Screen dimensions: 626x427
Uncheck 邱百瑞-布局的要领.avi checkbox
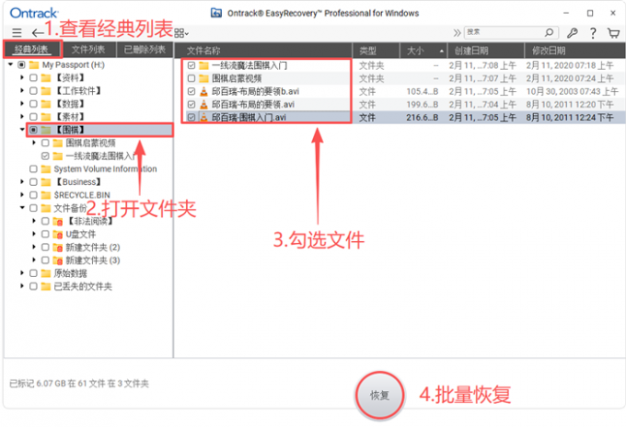click(x=191, y=105)
